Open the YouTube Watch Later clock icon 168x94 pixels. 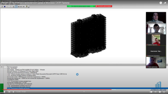click(x=161, y=3)
